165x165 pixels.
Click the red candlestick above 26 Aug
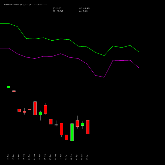[46, 110]
